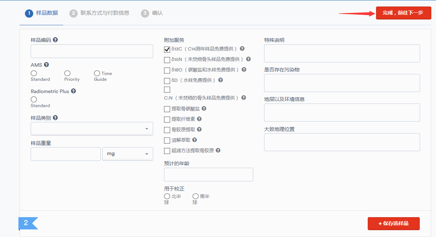Open help icon beside Radiometric Plus
This screenshot has height=237, width=436.
click(x=73, y=91)
